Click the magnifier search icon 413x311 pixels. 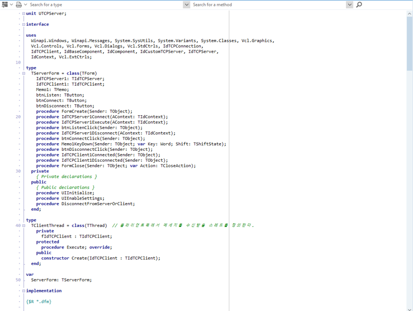359,5
